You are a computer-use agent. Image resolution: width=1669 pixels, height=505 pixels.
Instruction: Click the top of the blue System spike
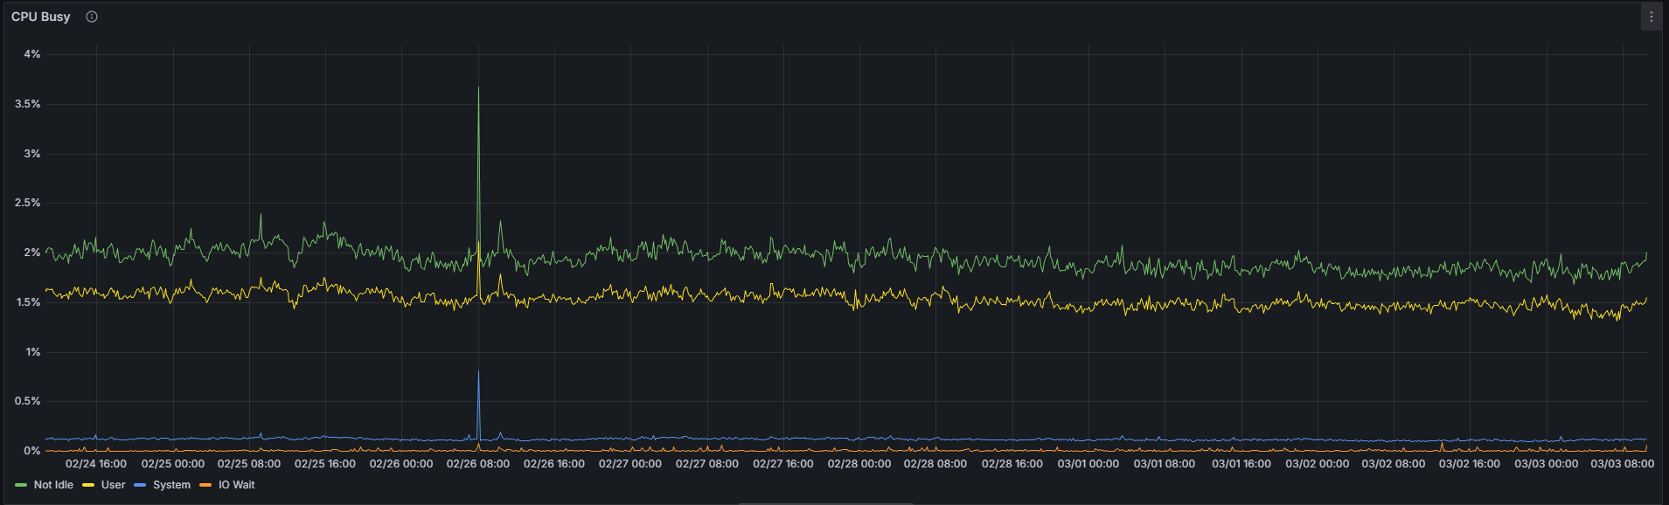click(478, 372)
